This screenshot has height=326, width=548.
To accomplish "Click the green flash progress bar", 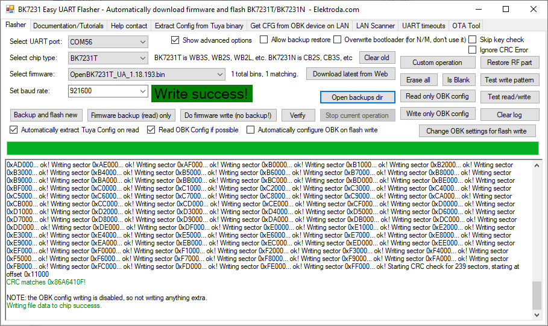I will point(272,148).
